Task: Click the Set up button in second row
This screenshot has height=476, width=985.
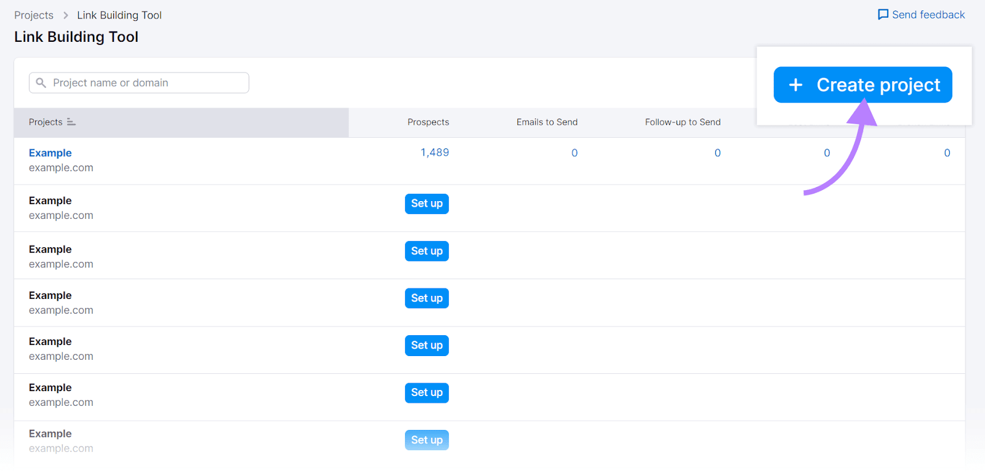Action: (x=427, y=204)
